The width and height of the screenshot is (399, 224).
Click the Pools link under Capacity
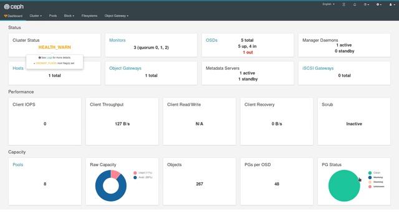(x=18, y=164)
